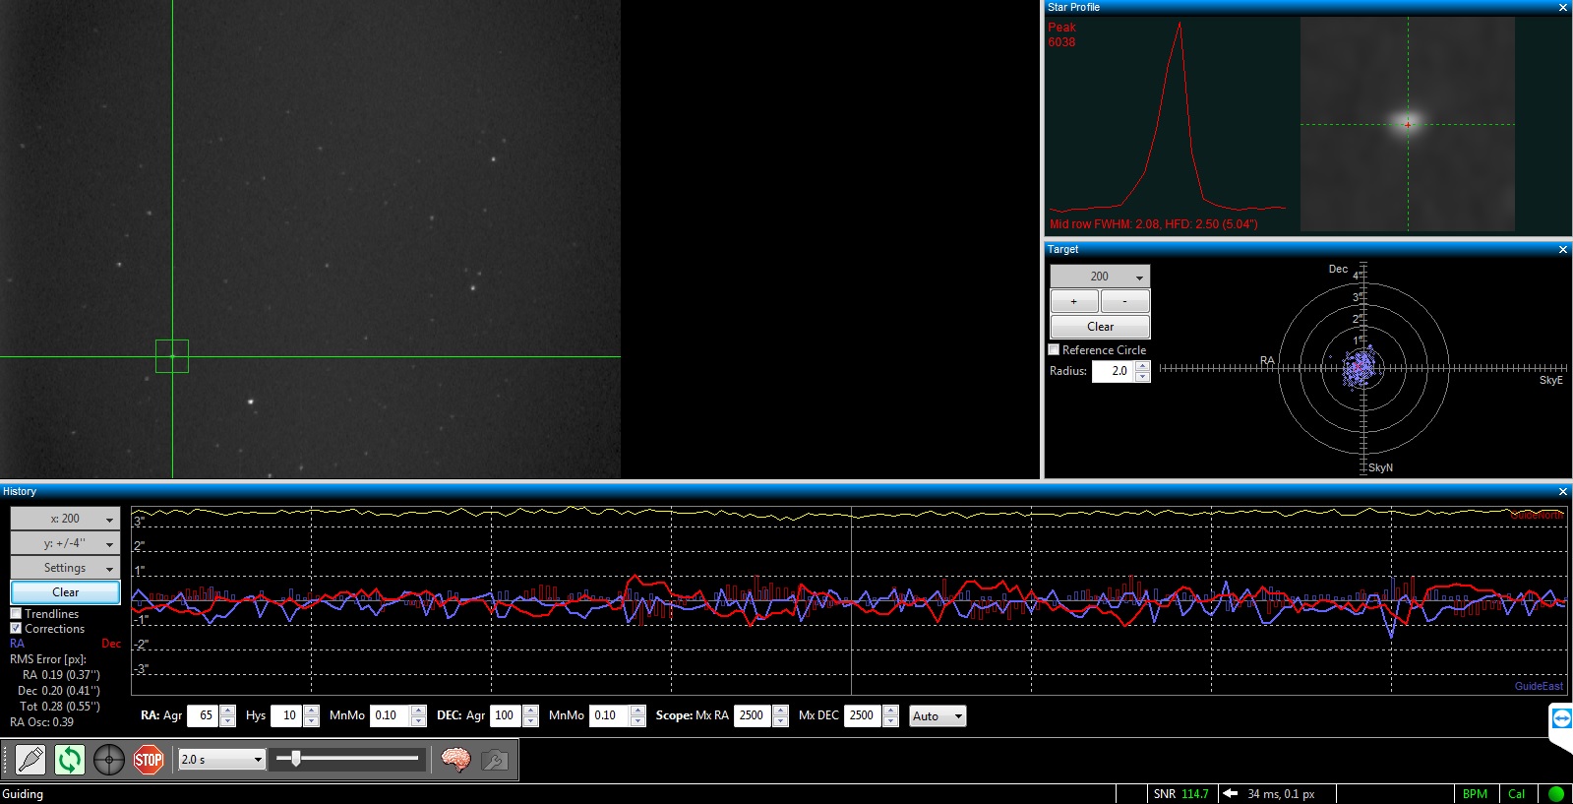Click the green Loop Exposures icon
Image resolution: width=1573 pixels, height=804 pixels.
[69, 760]
